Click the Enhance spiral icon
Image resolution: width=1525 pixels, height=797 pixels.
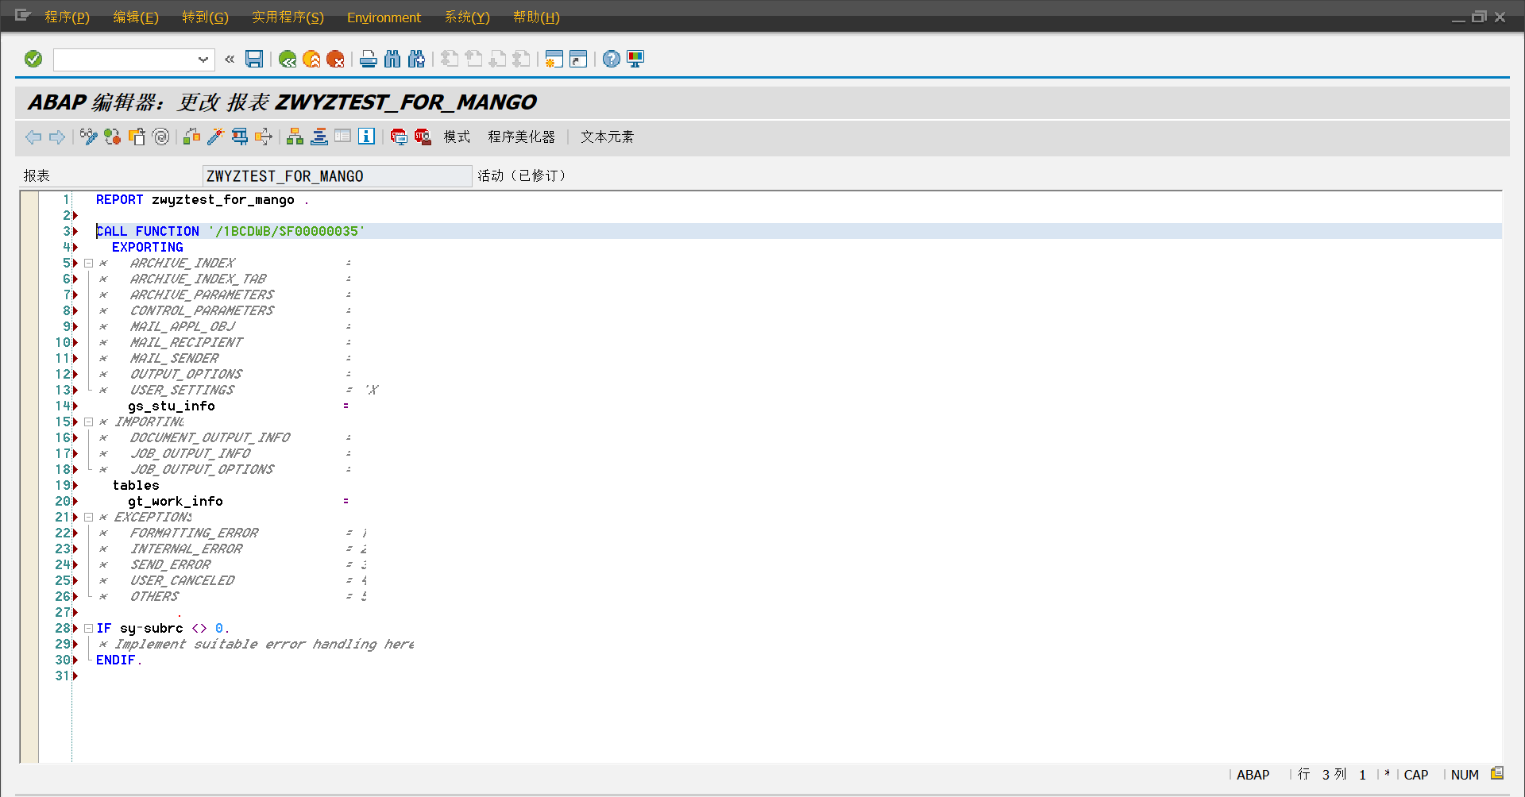(160, 137)
